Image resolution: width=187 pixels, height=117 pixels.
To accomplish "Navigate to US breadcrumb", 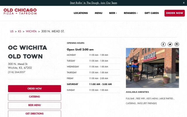I will pyautogui.click(x=12, y=31).
